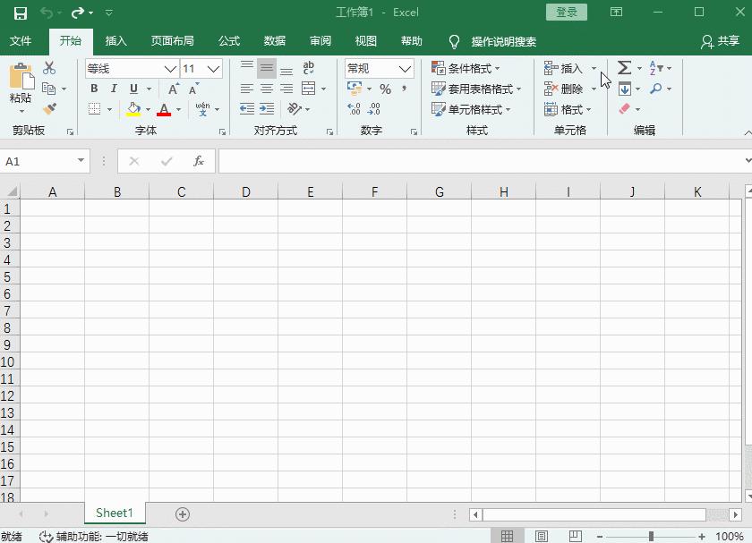Click the Sheet1 worksheet tab
752x543 pixels.
tap(115, 513)
